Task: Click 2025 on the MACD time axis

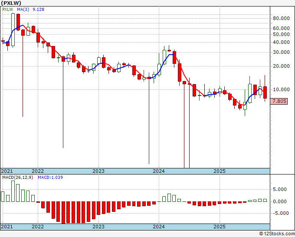Action: coord(220,227)
